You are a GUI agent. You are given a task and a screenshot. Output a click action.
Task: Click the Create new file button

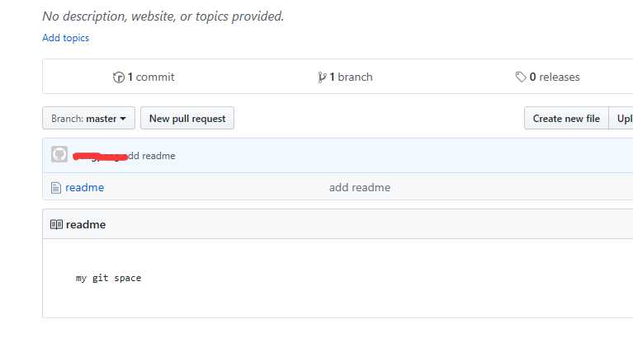pyautogui.click(x=566, y=118)
